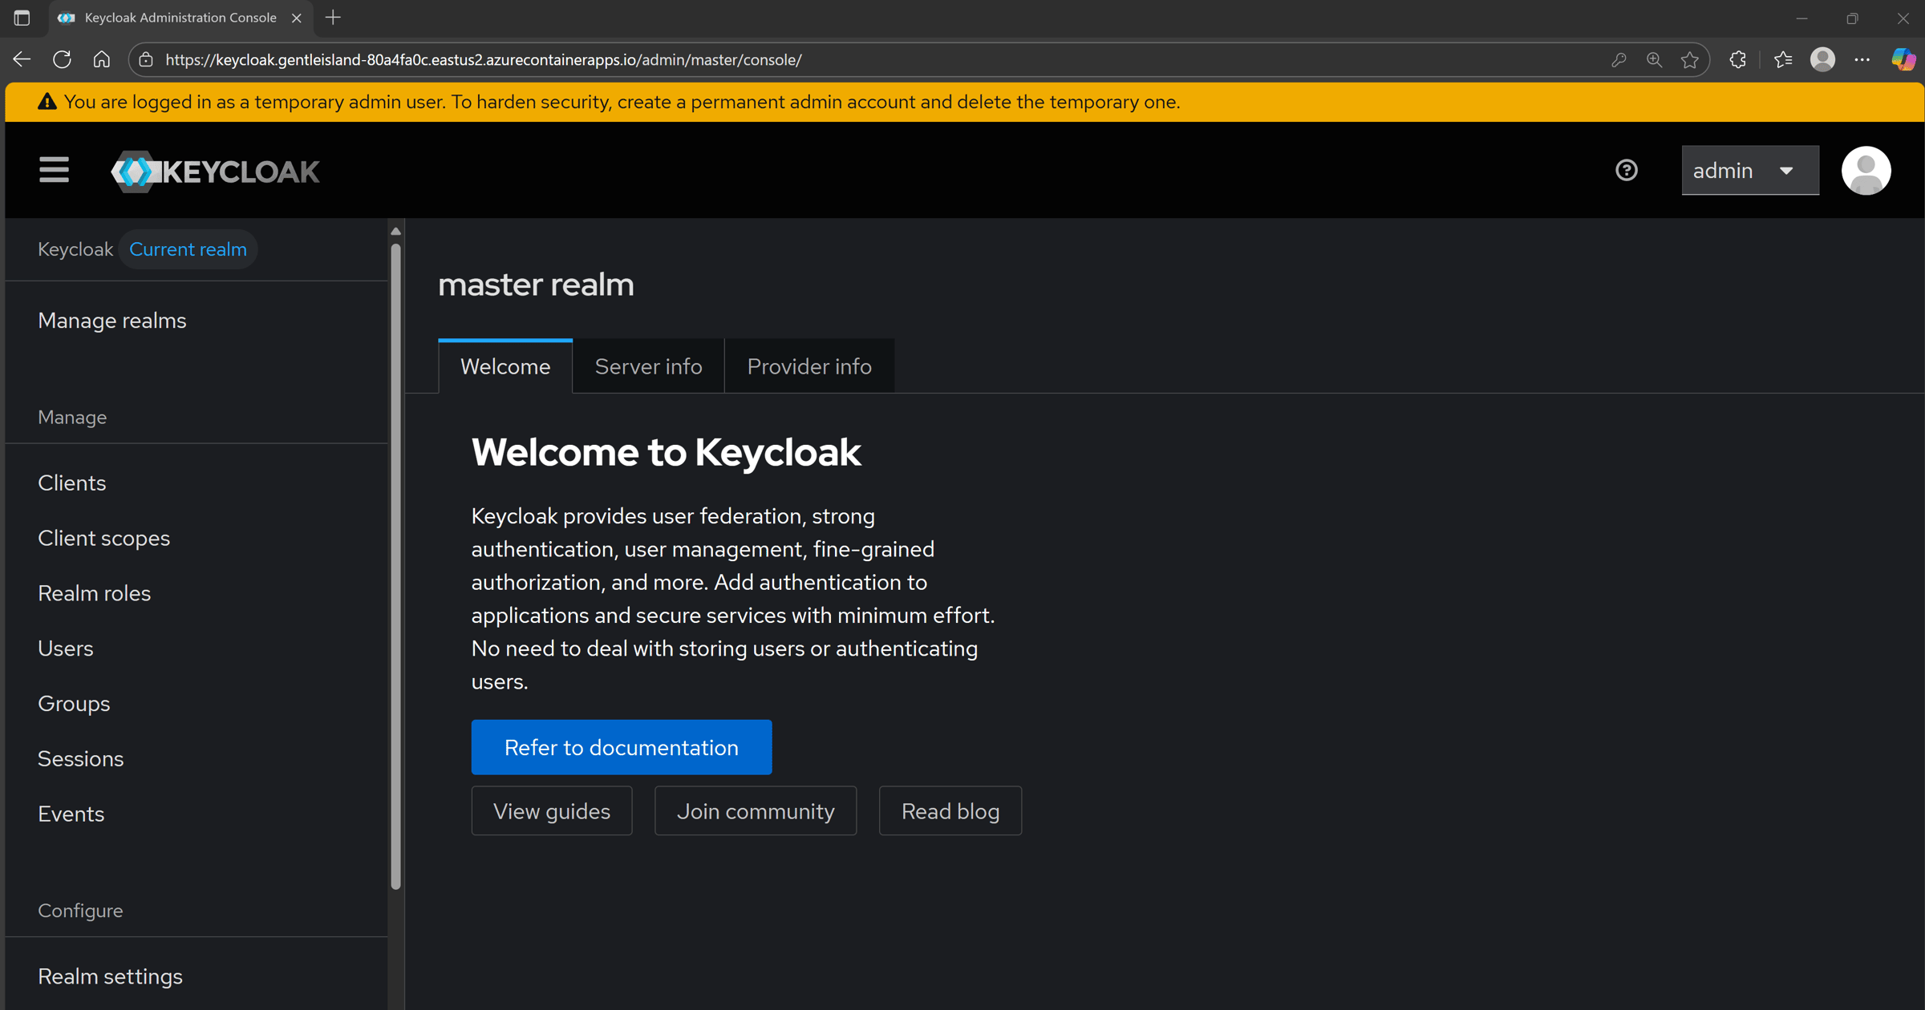Image resolution: width=1925 pixels, height=1010 pixels.
Task: Click the user avatar icon
Action: tap(1866, 171)
